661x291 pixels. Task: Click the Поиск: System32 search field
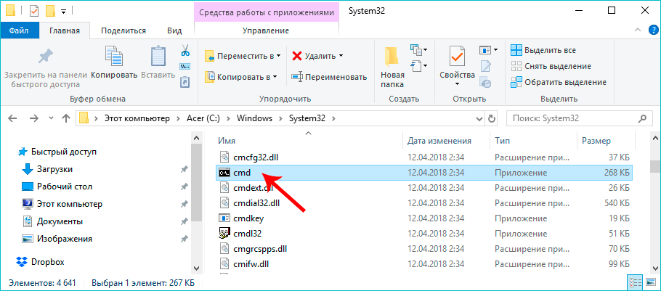tap(574, 118)
